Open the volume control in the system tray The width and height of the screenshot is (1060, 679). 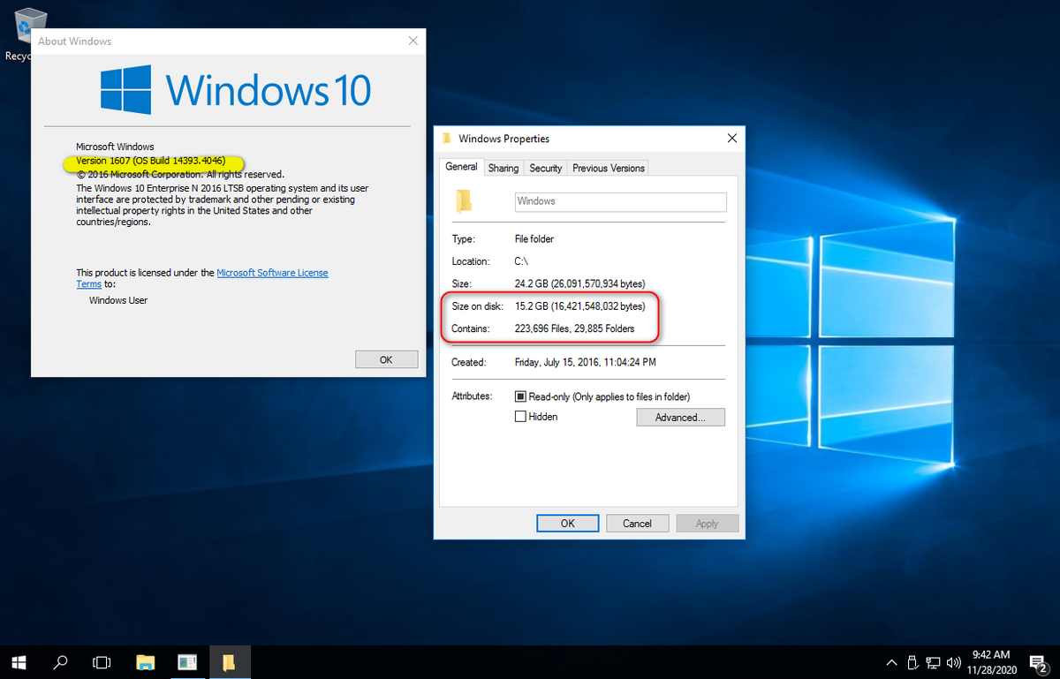pos(953,662)
